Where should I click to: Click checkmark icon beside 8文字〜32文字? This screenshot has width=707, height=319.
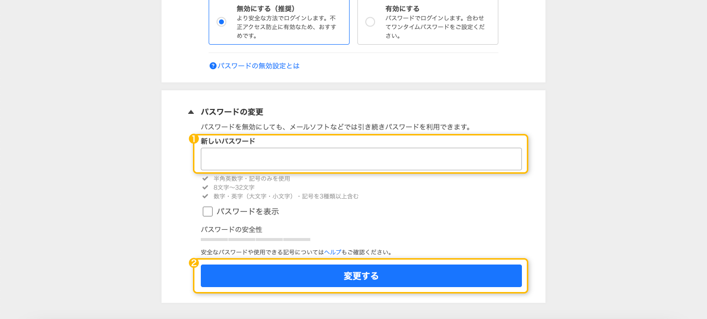tap(205, 187)
